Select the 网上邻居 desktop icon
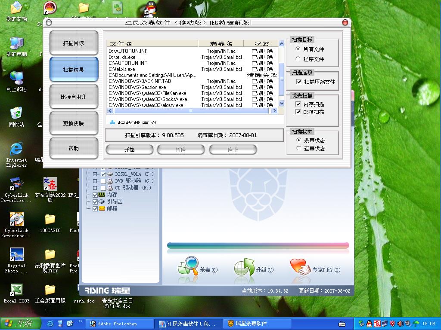Image resolution: width=441 pixels, height=330 pixels. point(17,82)
